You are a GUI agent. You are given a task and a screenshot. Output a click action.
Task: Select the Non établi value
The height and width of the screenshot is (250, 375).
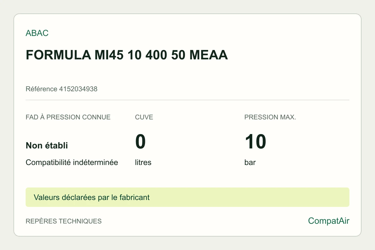[x=47, y=145]
